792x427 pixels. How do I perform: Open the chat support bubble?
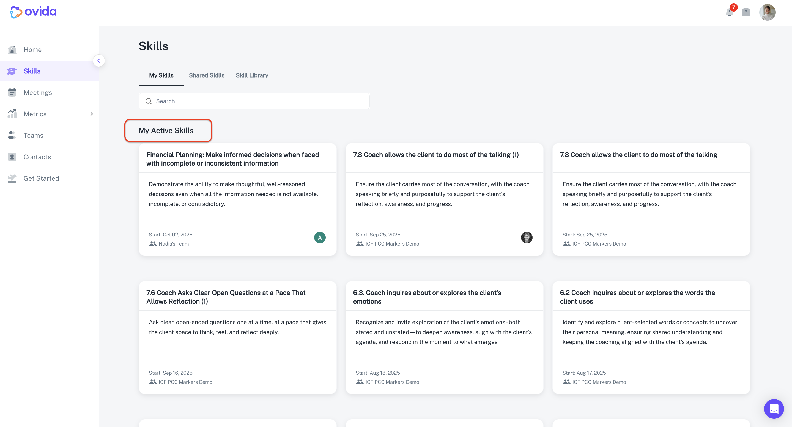774,409
